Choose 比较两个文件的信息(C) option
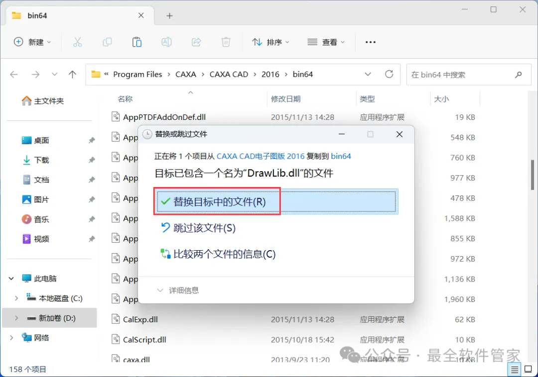The width and height of the screenshot is (538, 377). coord(218,254)
